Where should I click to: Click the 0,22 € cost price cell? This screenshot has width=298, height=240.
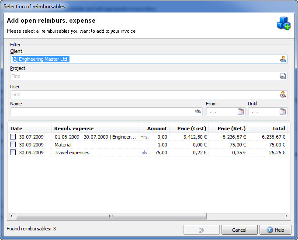pos(200,153)
